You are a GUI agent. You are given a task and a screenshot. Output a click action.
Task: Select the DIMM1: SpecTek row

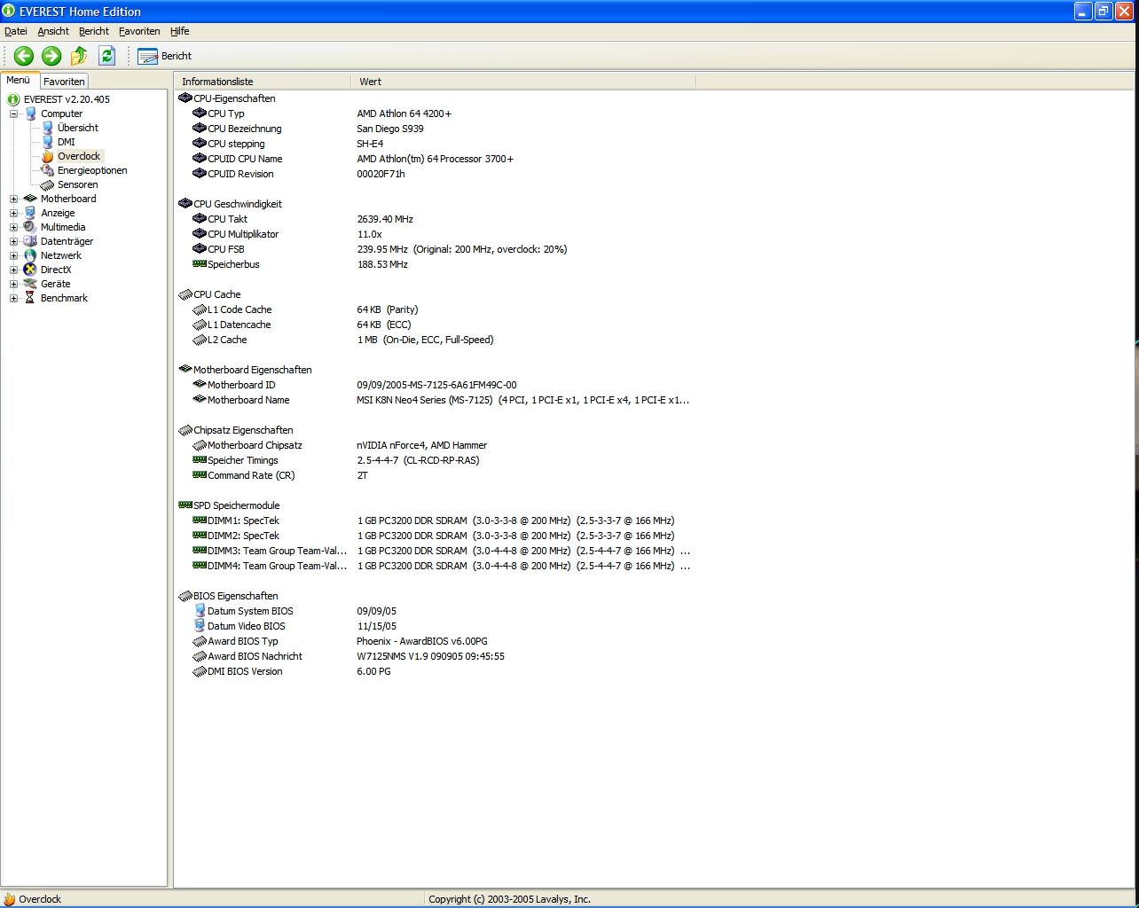coord(435,521)
